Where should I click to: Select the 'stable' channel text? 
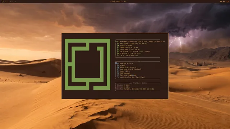tap(123, 65)
